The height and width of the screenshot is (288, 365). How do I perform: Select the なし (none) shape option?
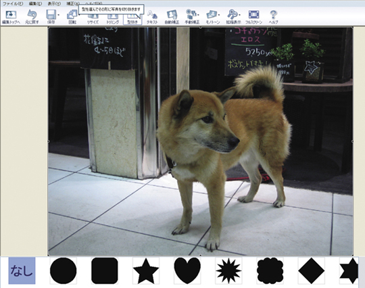point(22,271)
